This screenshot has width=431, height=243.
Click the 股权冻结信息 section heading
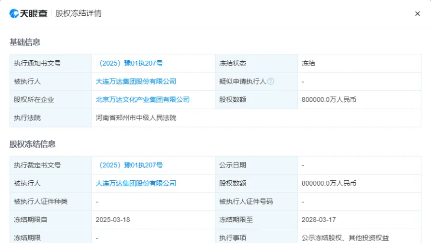(32, 144)
